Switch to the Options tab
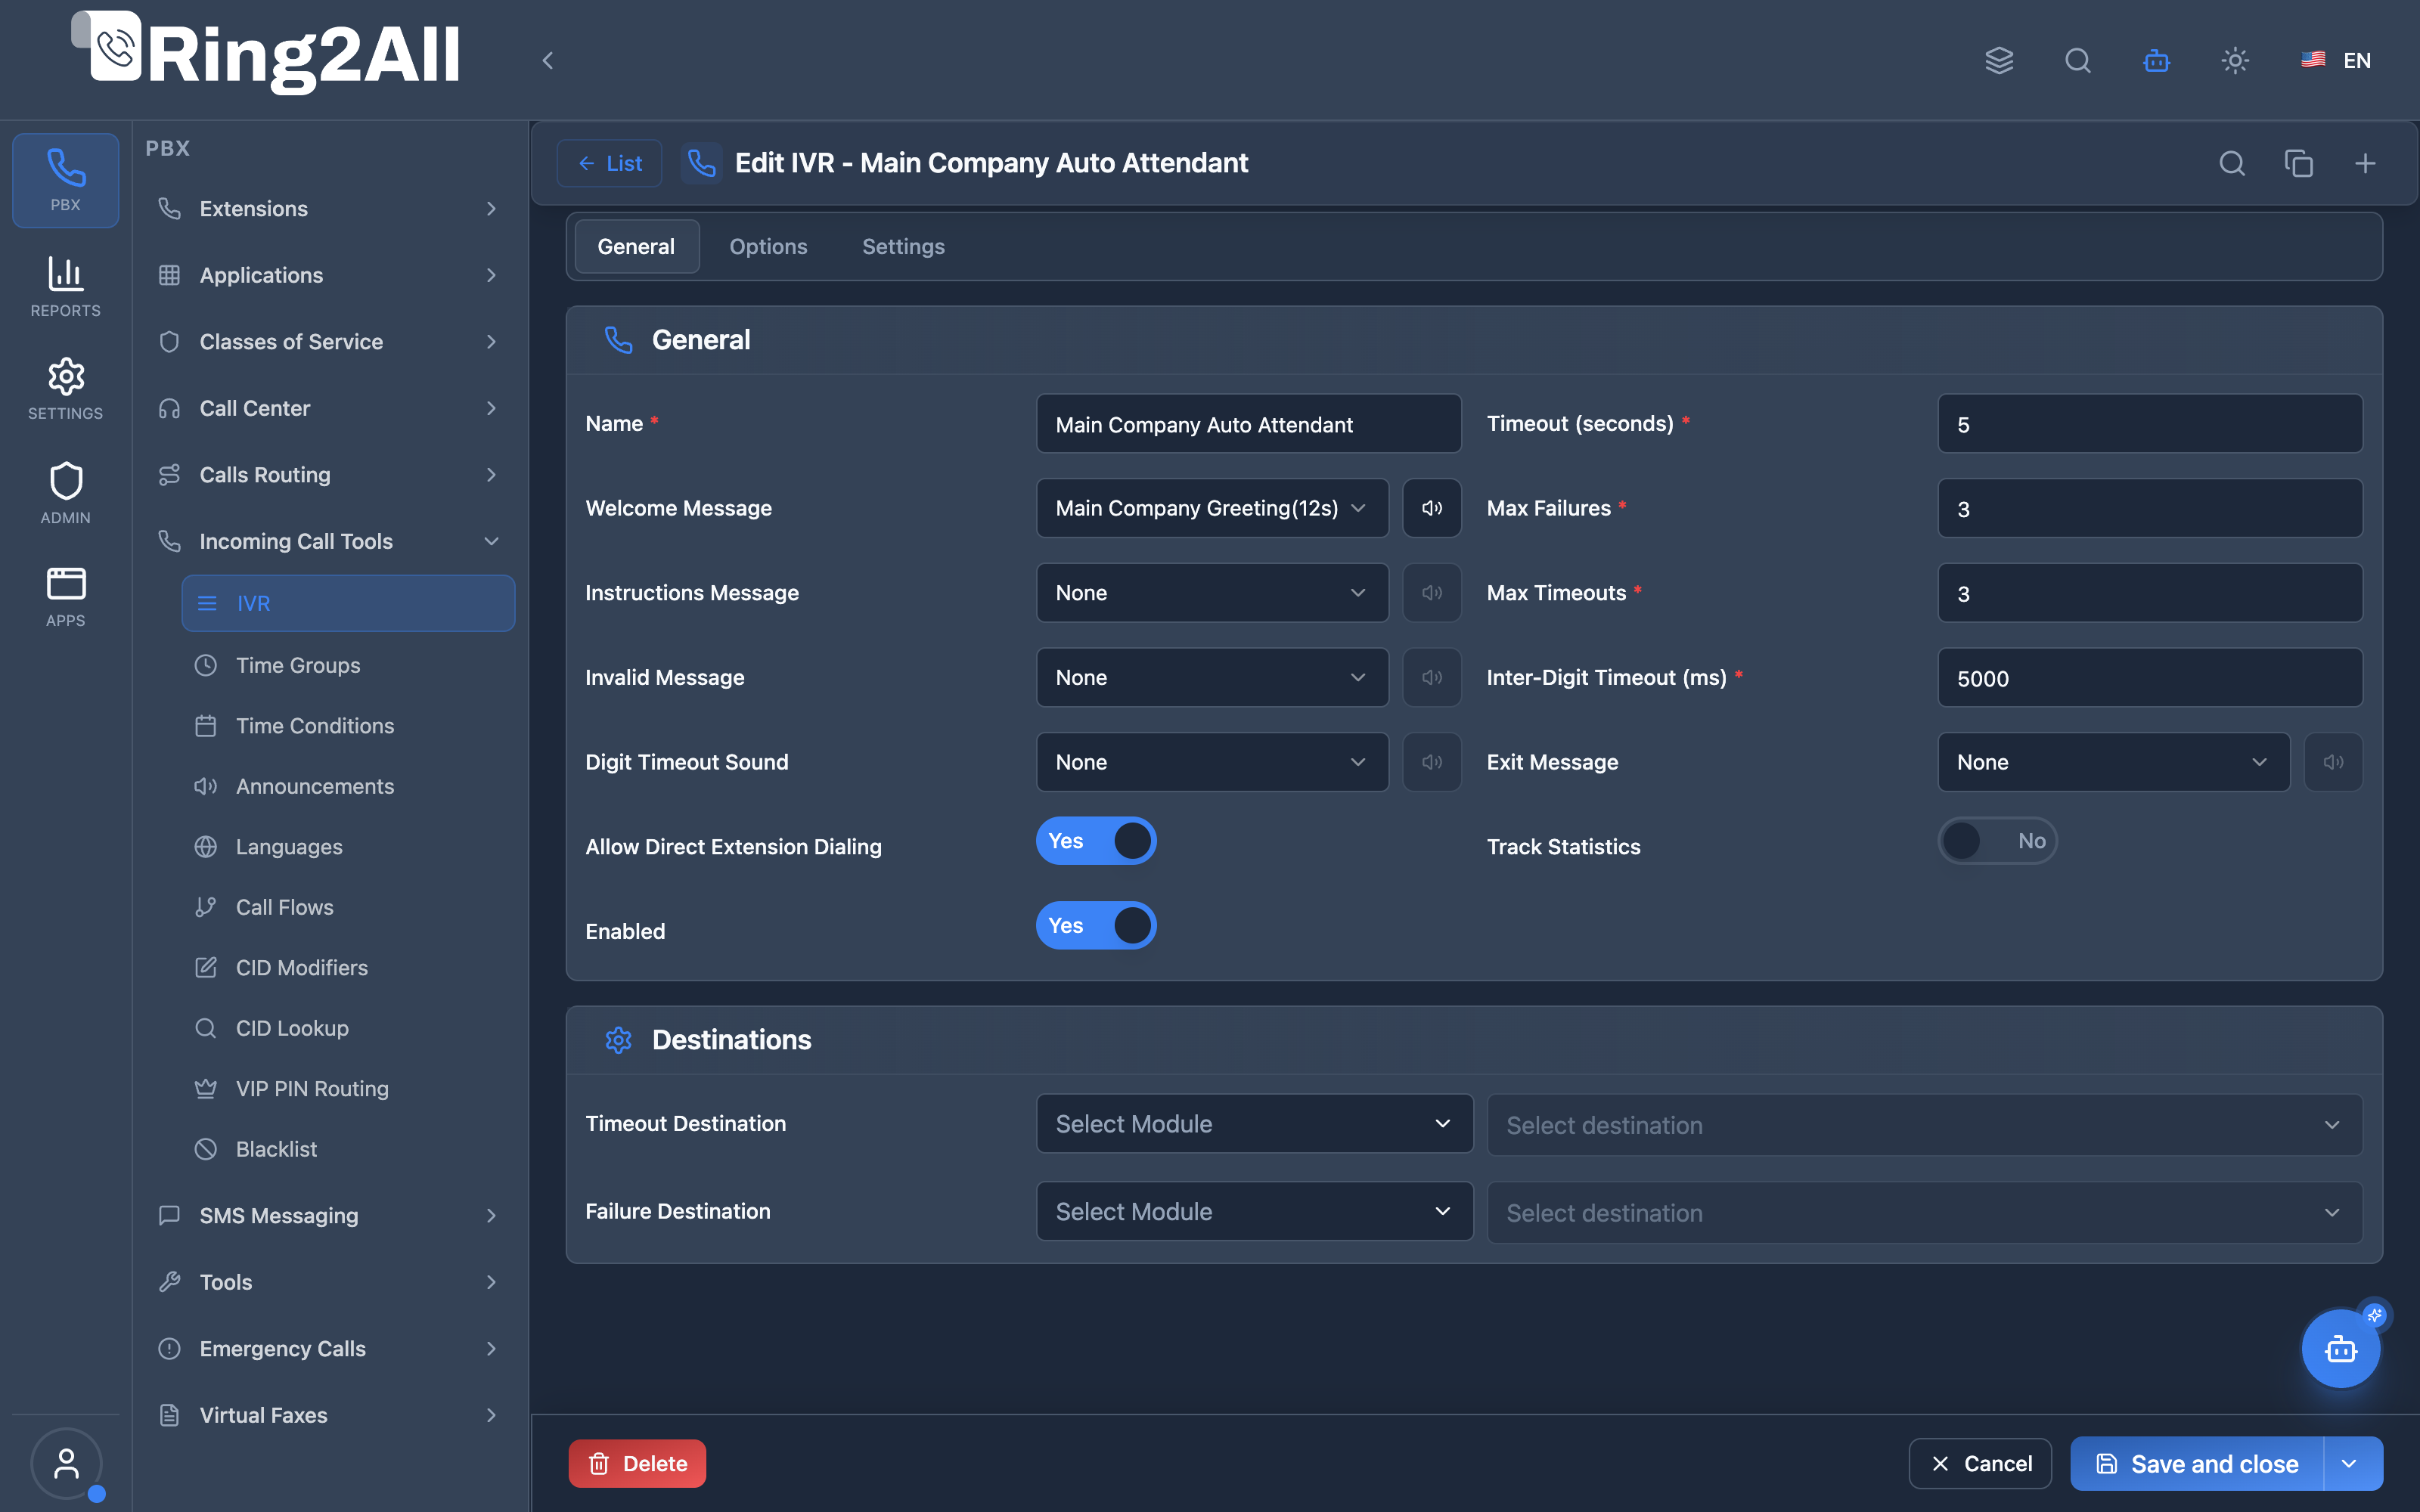Image resolution: width=2420 pixels, height=1512 pixels. (768, 246)
